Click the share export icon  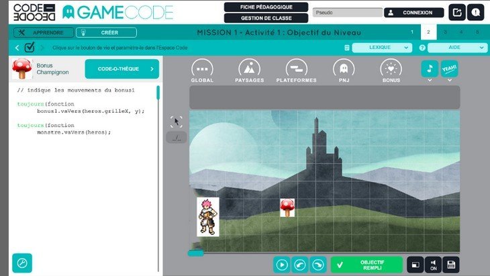(x=457, y=13)
